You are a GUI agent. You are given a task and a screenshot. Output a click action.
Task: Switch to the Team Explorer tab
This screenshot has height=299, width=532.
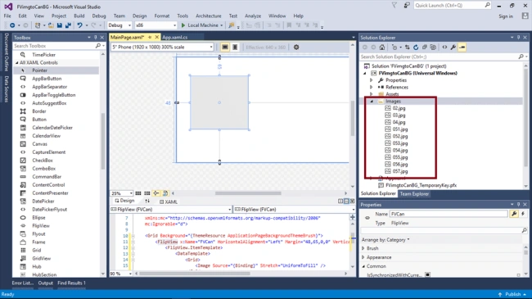pyautogui.click(x=414, y=193)
